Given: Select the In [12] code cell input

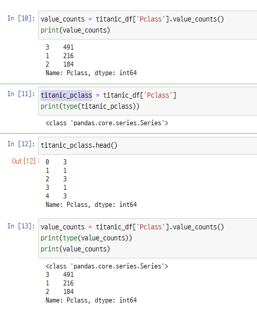Looking at the screenshot, I should [x=147, y=145].
